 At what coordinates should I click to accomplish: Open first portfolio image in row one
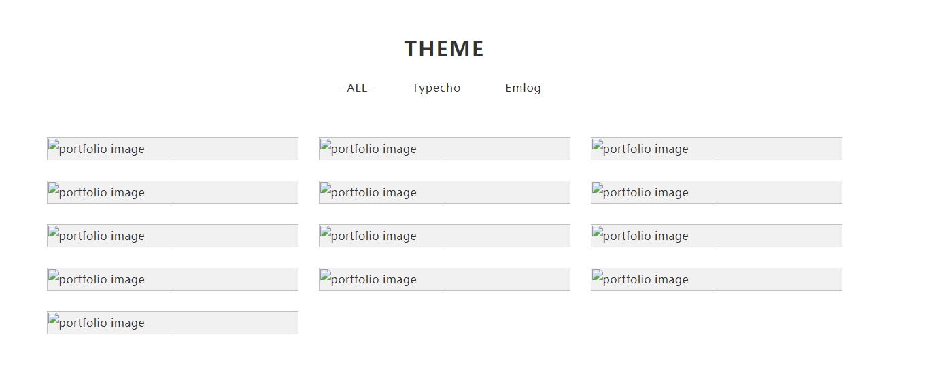(x=173, y=149)
